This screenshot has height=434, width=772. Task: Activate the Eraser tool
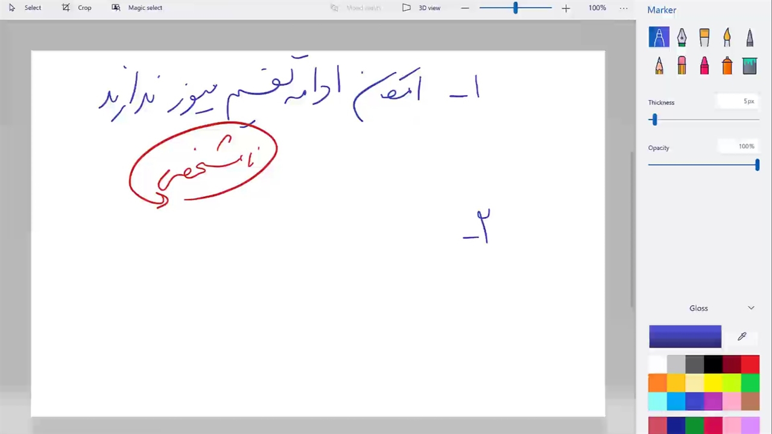(x=682, y=65)
